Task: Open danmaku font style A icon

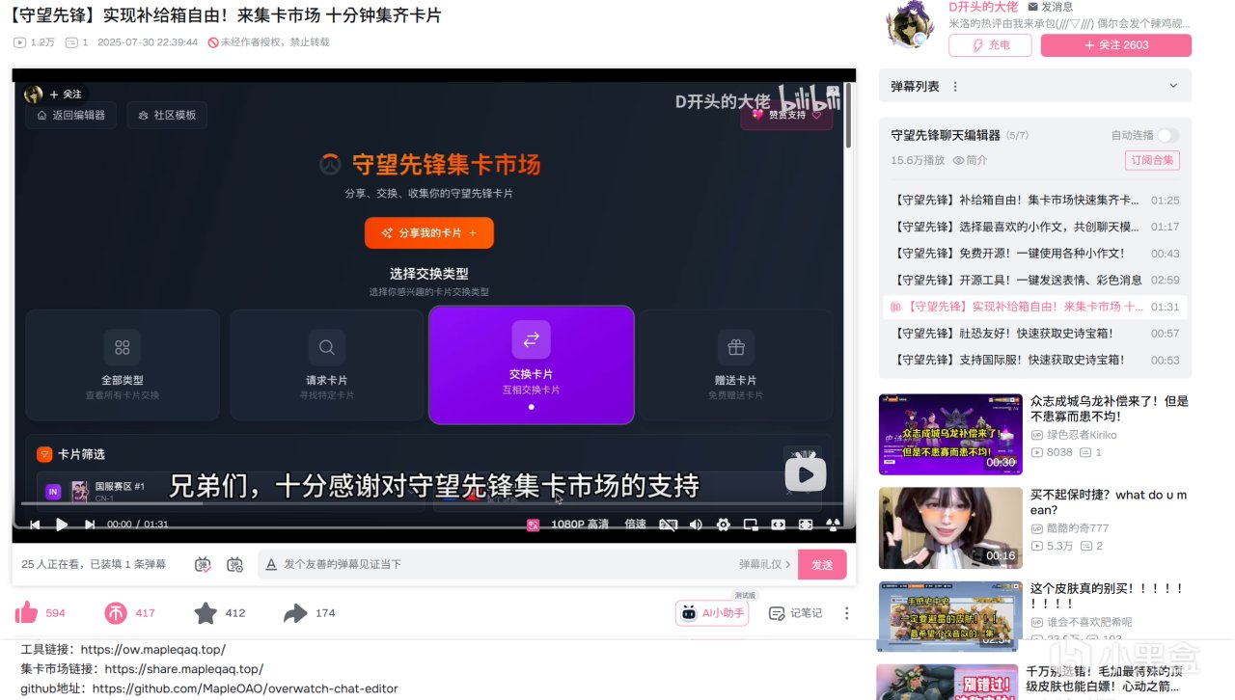Action: pos(271,564)
